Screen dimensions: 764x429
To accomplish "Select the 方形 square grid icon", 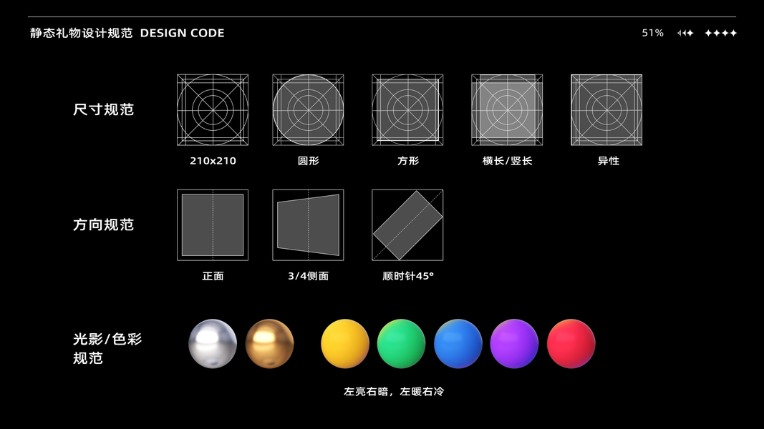I will [407, 110].
